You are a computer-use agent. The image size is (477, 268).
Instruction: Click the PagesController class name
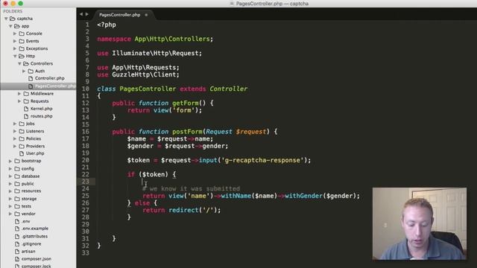[148, 89]
